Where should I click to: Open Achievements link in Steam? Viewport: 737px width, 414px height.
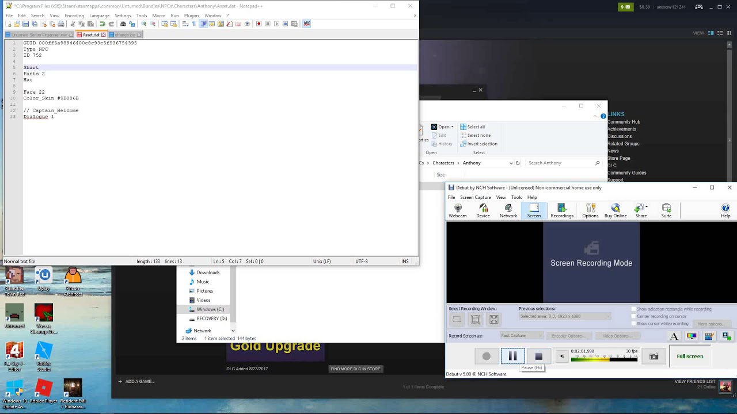point(622,129)
